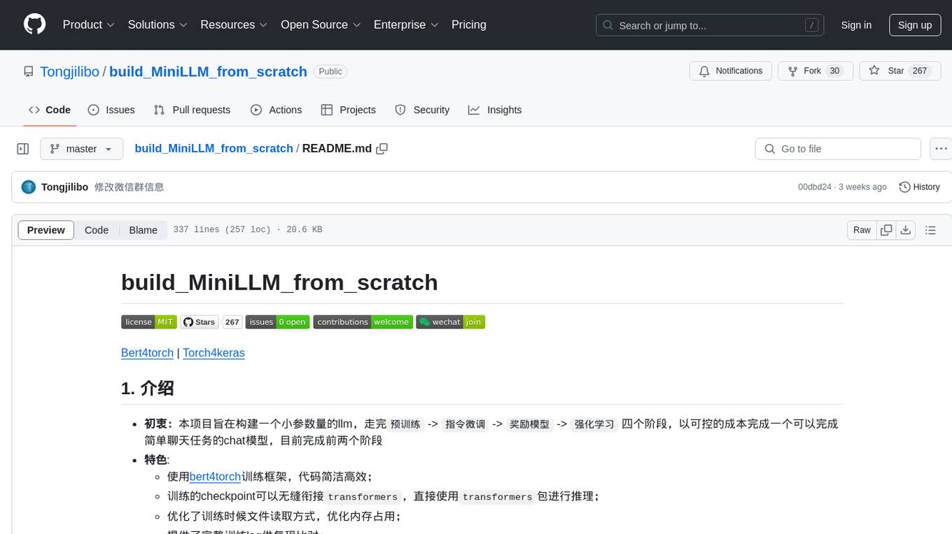Open the Code tab
The image size is (952, 534).
coord(50,110)
